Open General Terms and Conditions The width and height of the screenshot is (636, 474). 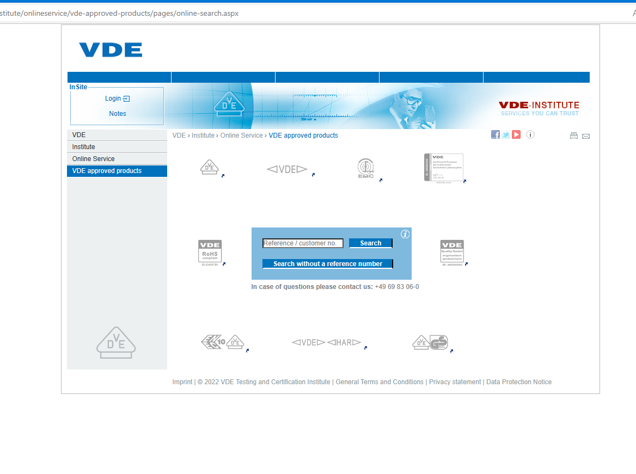pyautogui.click(x=380, y=382)
